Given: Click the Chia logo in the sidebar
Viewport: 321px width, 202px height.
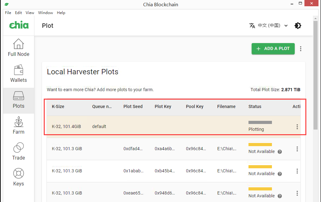Looking at the screenshot, I should (x=19, y=25).
